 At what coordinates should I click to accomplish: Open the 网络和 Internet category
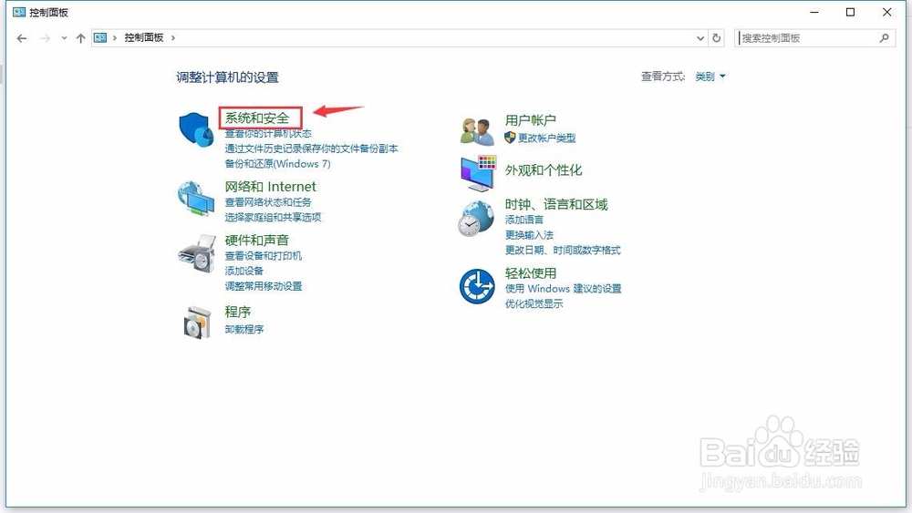pos(271,187)
